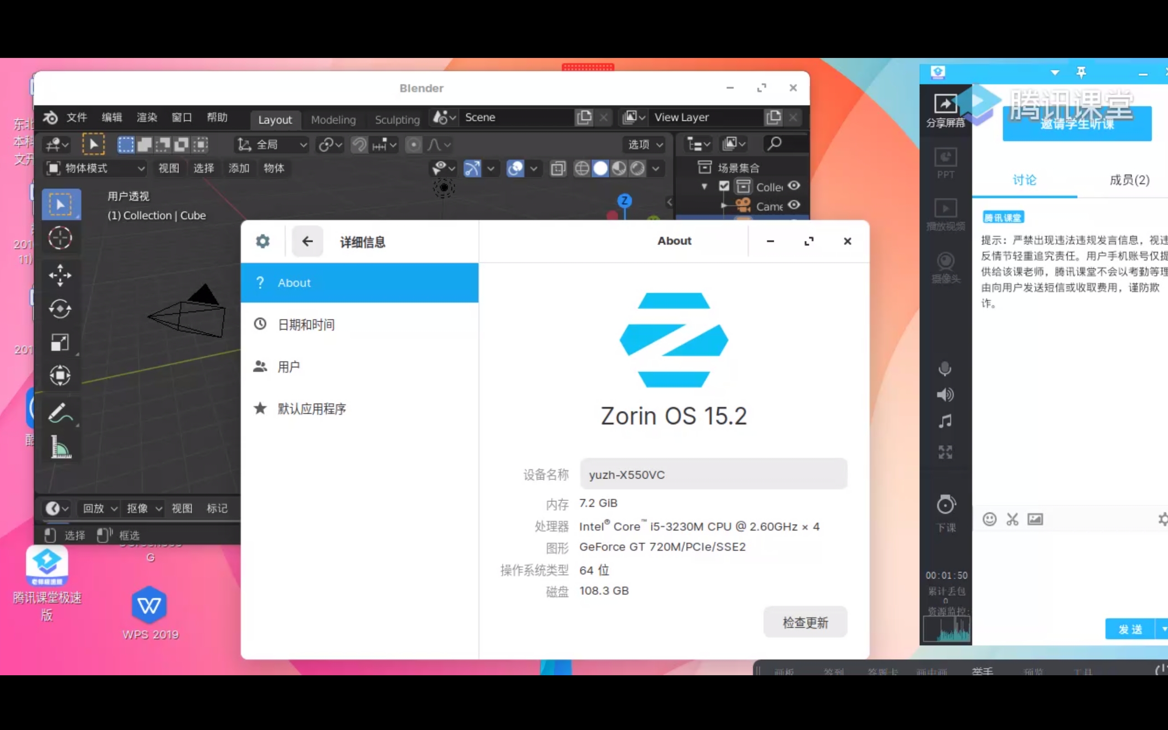Toggle X-ray mode in Blender viewport header
This screenshot has height=730, width=1168.
coord(558,168)
